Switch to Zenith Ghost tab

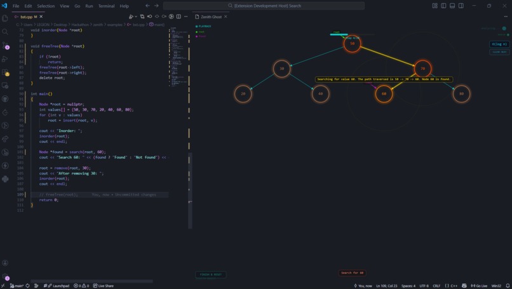(212, 17)
